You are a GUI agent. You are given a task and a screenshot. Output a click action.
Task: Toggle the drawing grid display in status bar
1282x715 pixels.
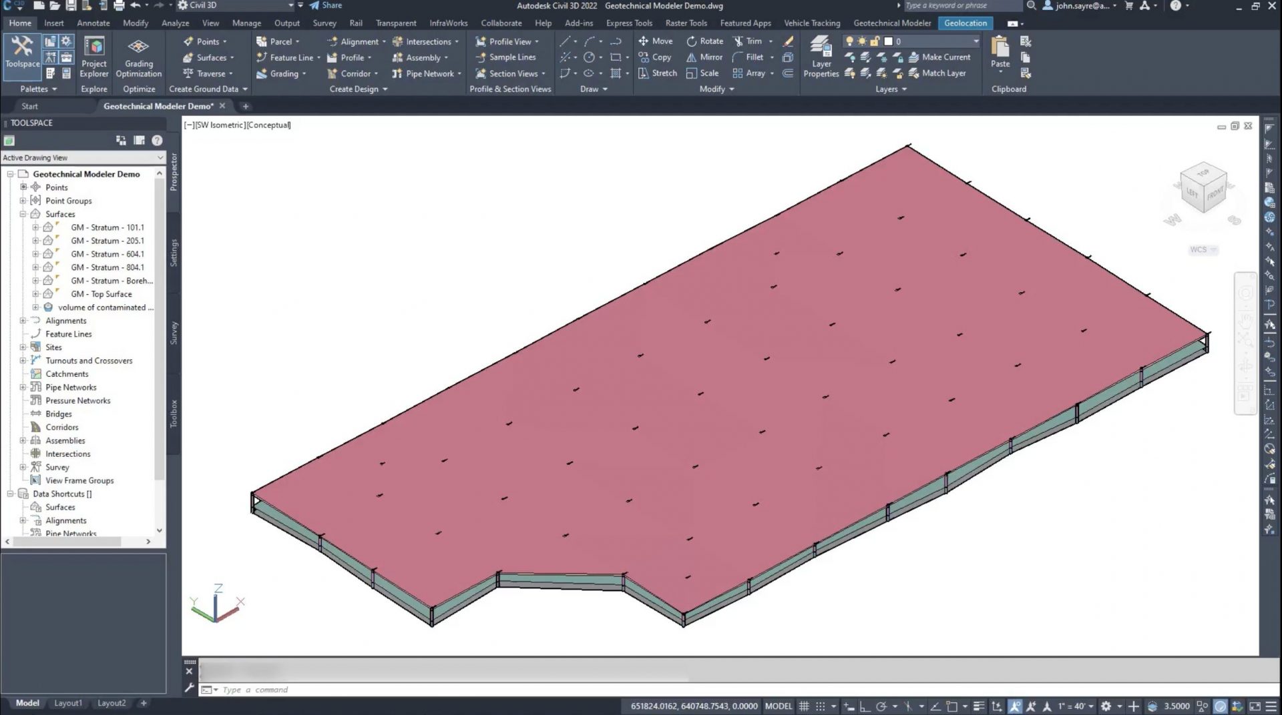tap(804, 706)
